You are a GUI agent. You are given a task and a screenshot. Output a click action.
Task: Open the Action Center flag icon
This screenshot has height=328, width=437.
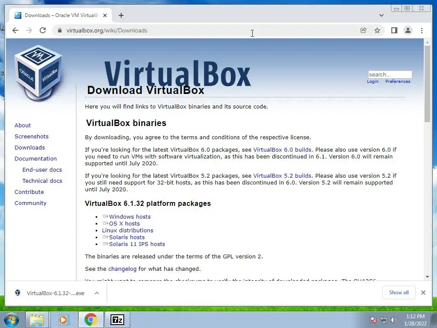click(373, 320)
